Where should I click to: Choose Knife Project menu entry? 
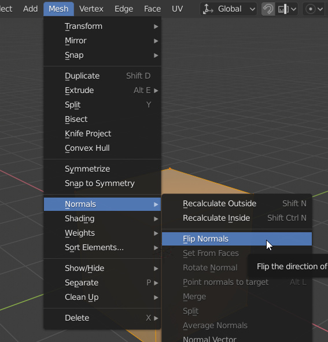(102, 133)
